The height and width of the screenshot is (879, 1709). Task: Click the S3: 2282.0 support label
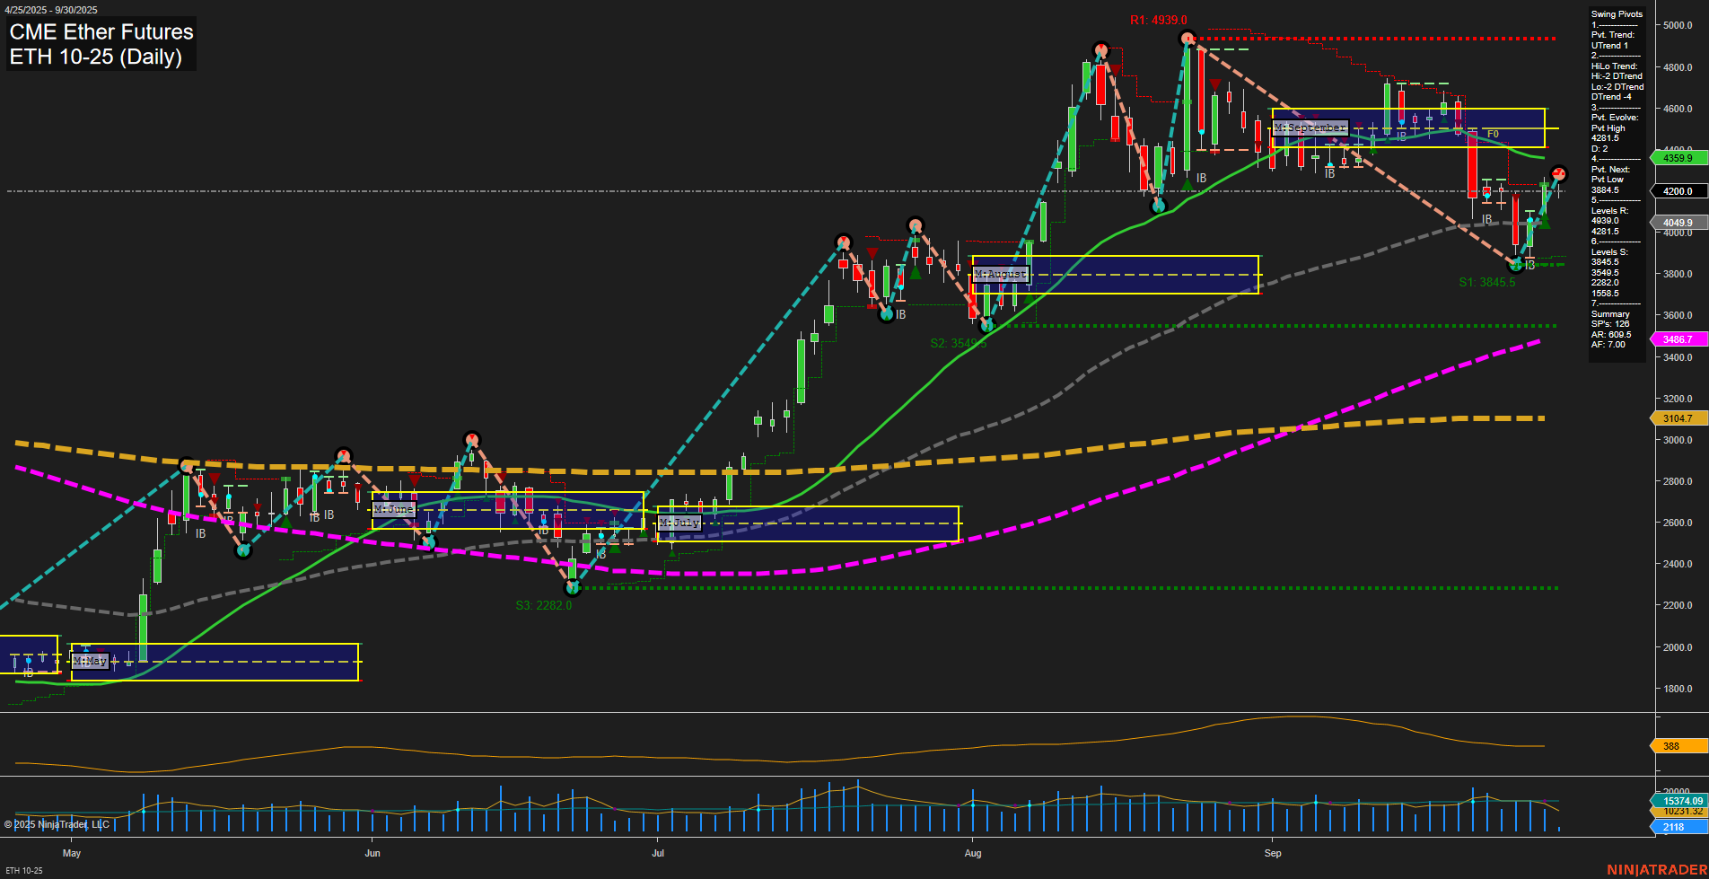pyautogui.click(x=543, y=605)
